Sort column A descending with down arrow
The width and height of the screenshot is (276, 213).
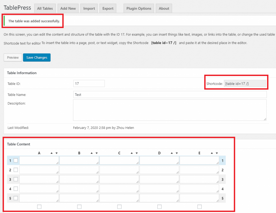56,153
